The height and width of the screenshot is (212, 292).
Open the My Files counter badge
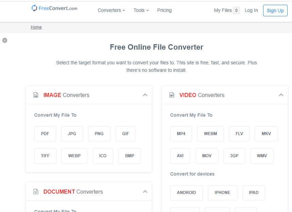pyautogui.click(x=236, y=11)
